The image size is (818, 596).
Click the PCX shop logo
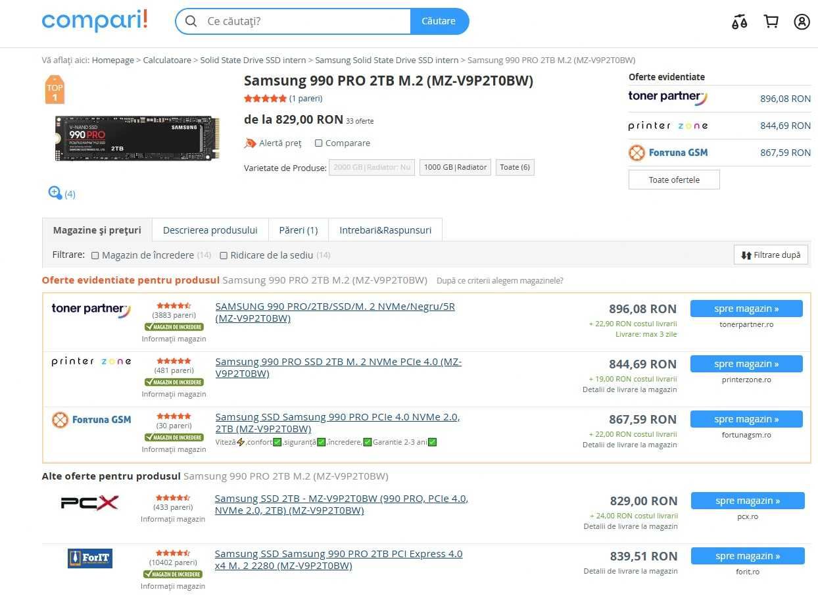(x=89, y=503)
